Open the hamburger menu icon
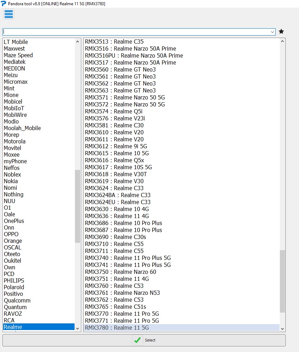This screenshot has height=352, width=299. coord(9,14)
